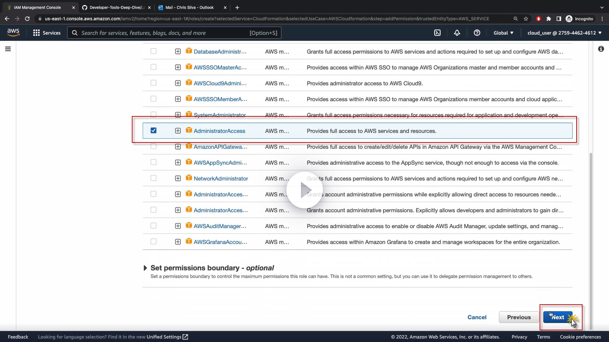The width and height of the screenshot is (609, 342).
Task: Open the Services grid menu
Action: (47, 33)
